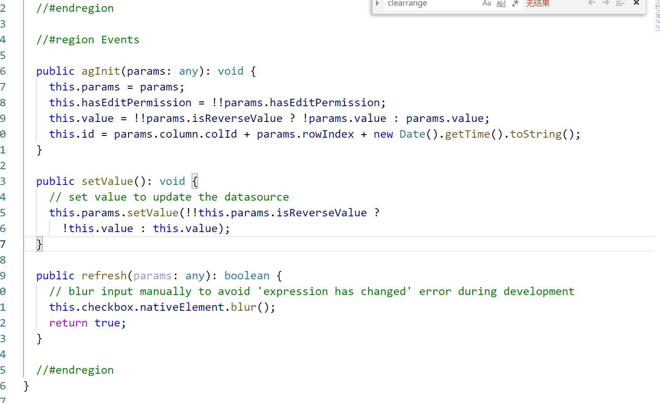This screenshot has height=403, width=660.
Task: Click the next-match right arrow icon
Action: [x=605, y=3]
